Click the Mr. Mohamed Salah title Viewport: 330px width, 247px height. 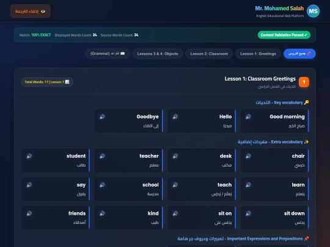click(x=279, y=9)
